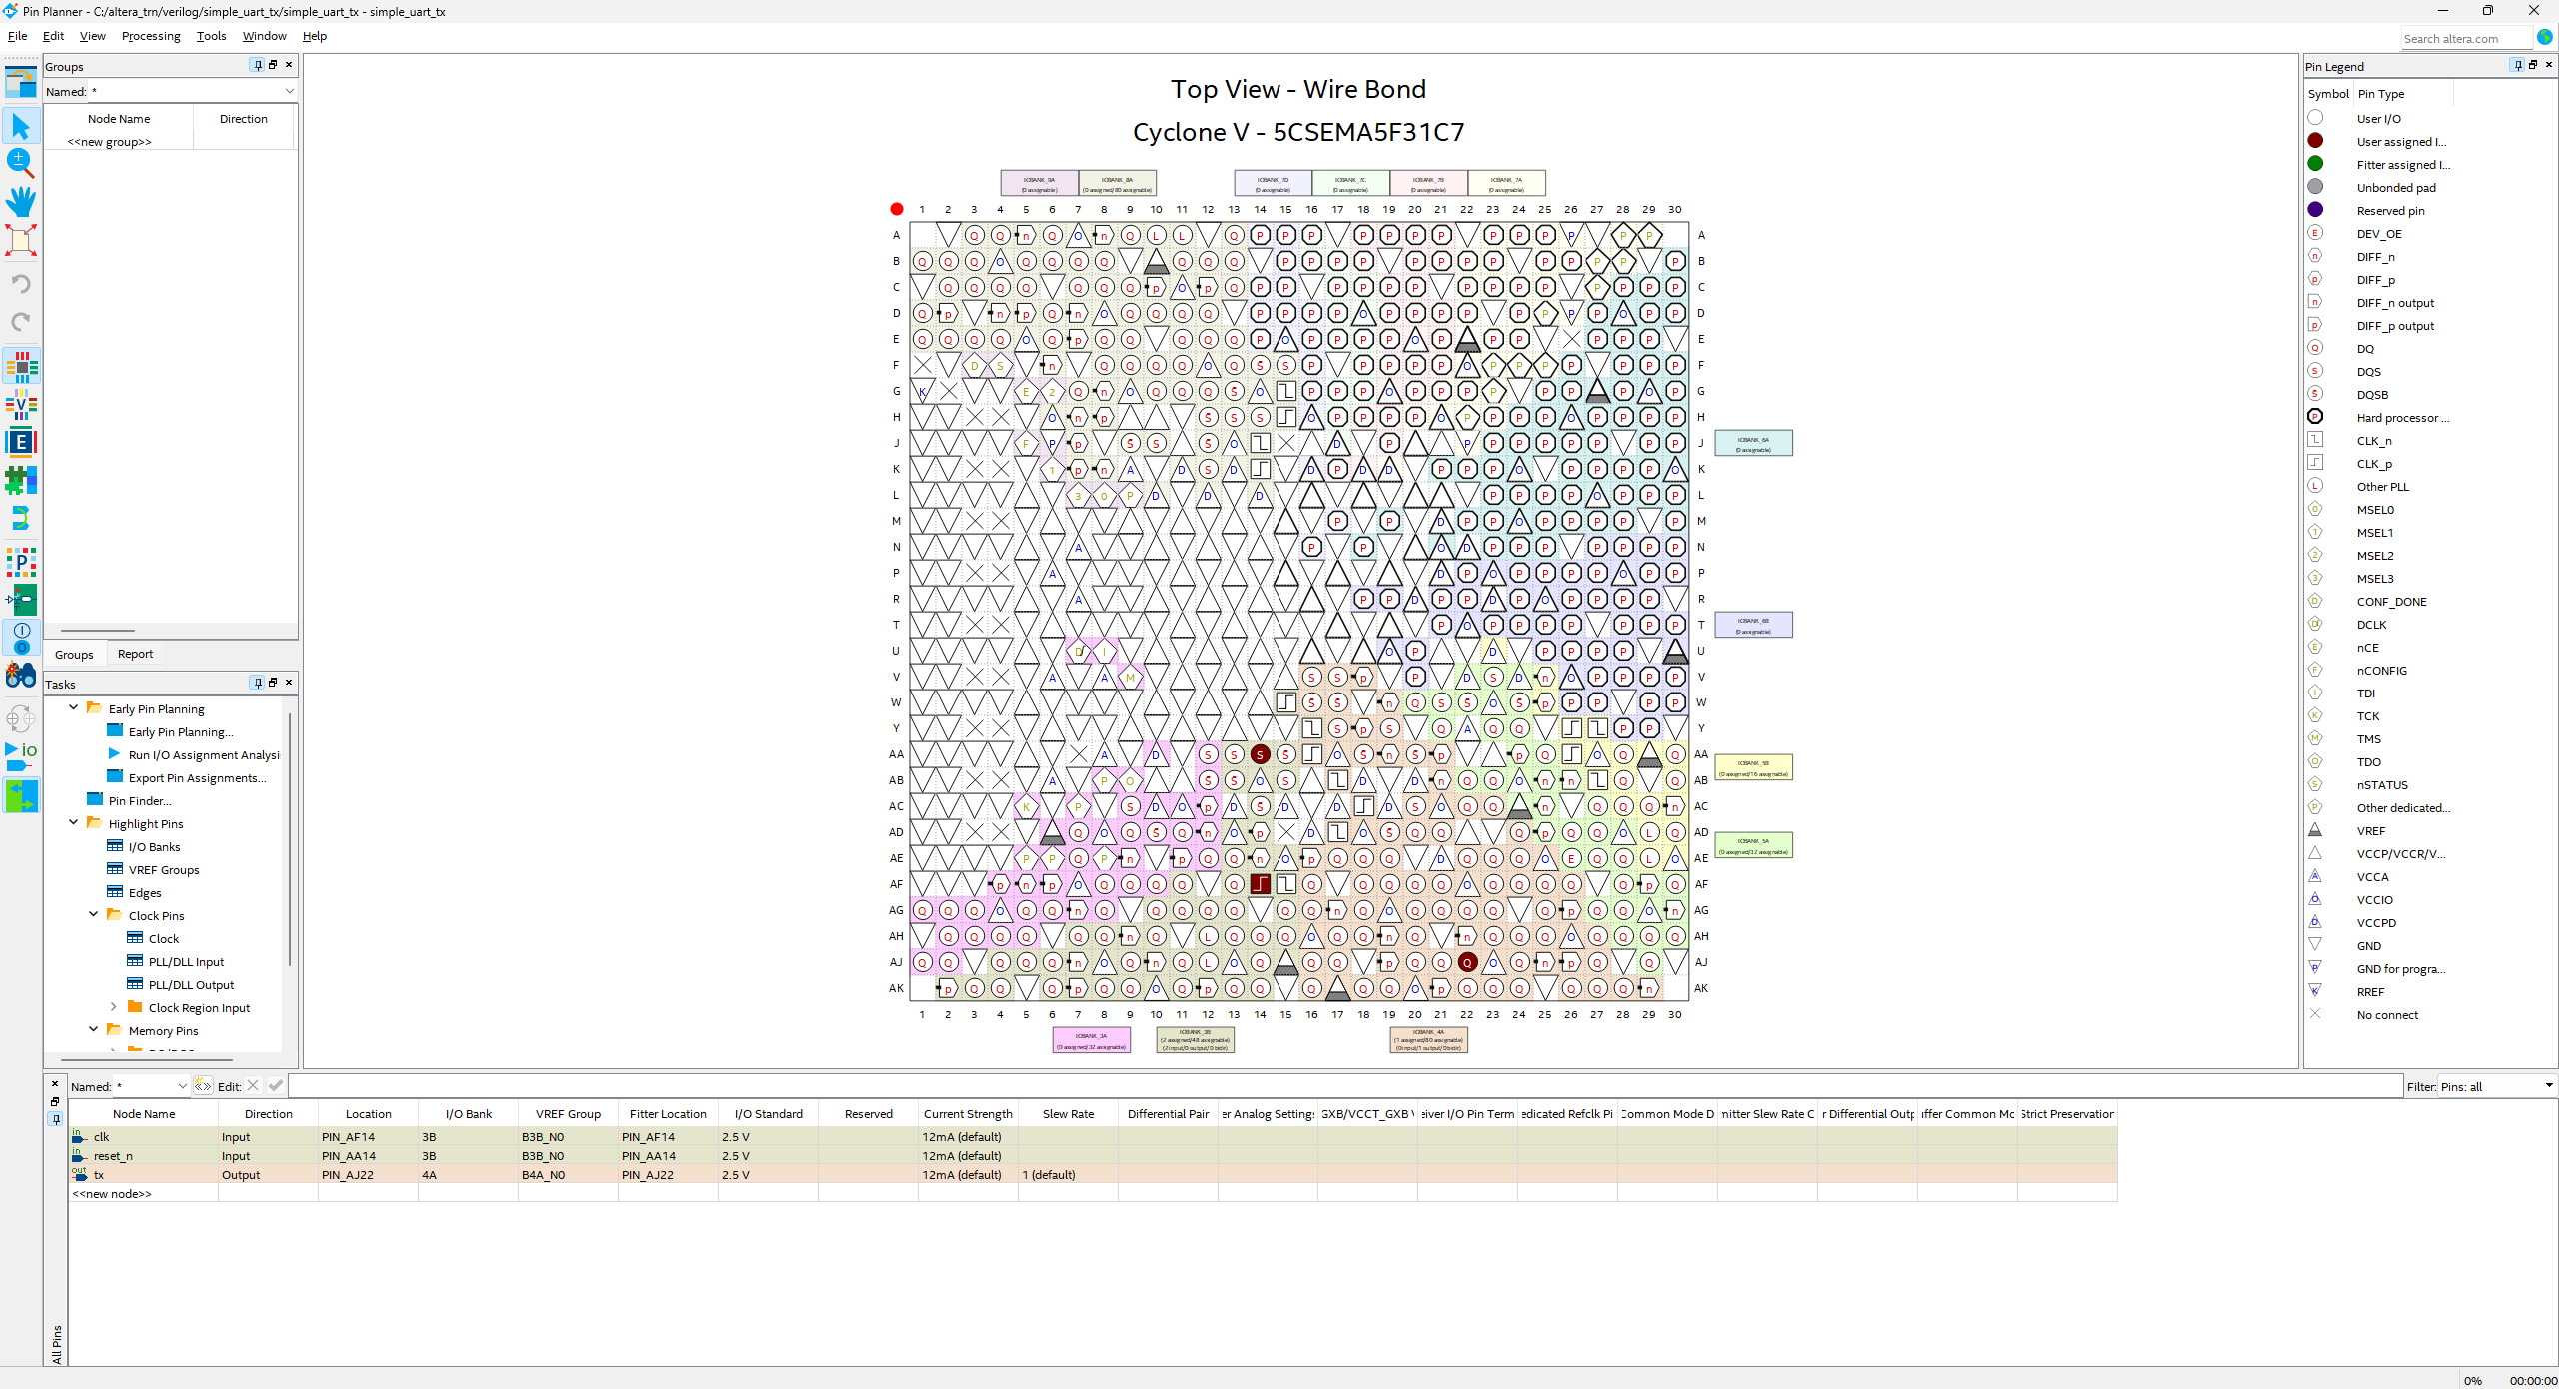This screenshot has width=2559, height=1389.
Task: Click the VREF groups 'V' toolbar icon
Action: point(21,405)
